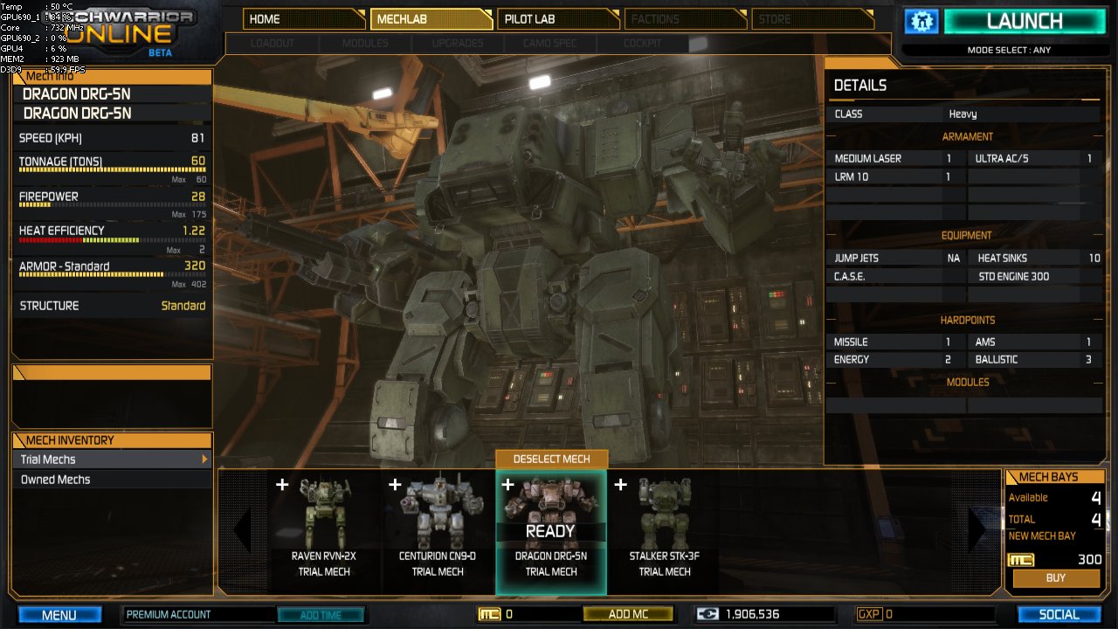
Task: Click the MC currency icon in the bottom bar
Action: click(x=489, y=614)
